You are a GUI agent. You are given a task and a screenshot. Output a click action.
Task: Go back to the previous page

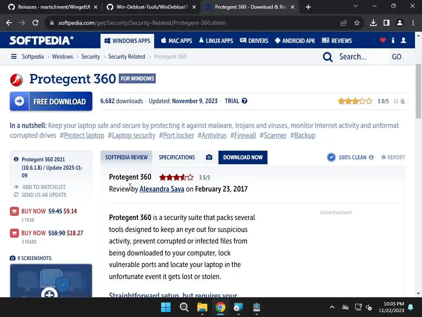coord(9,23)
